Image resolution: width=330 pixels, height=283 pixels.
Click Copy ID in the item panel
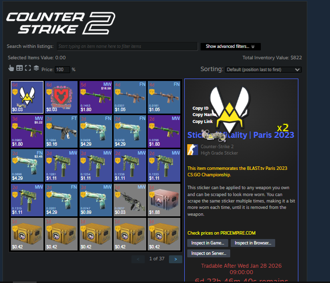pyautogui.click(x=201, y=108)
